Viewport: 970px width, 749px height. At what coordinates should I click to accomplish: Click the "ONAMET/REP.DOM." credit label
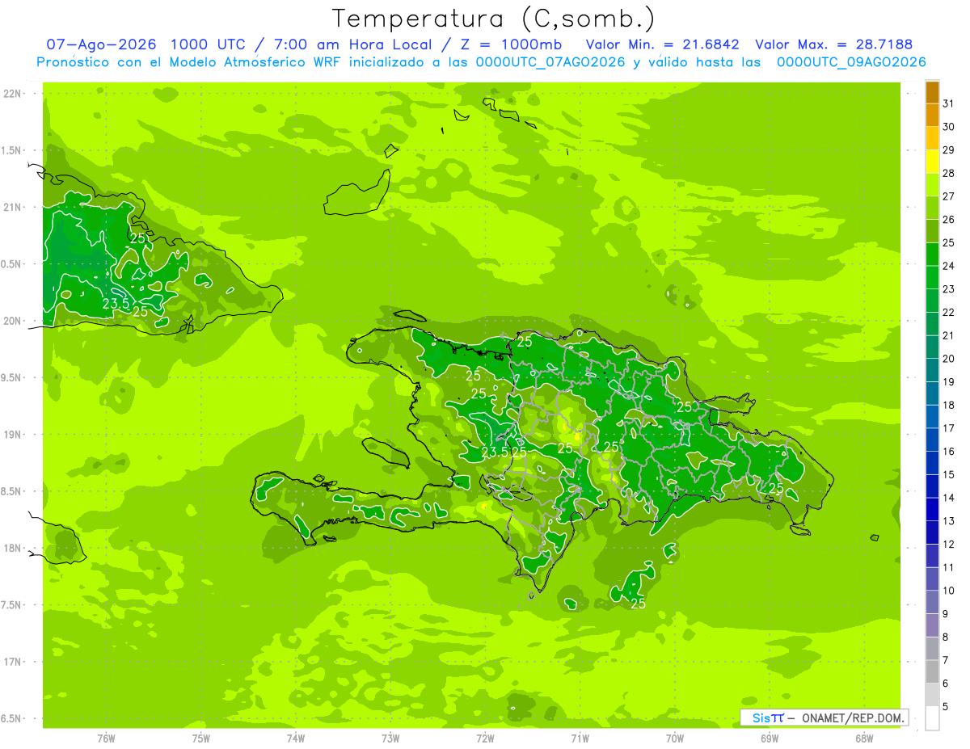click(x=852, y=717)
